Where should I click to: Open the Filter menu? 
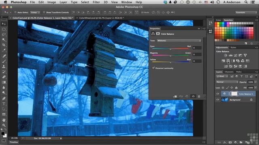point(96,2)
